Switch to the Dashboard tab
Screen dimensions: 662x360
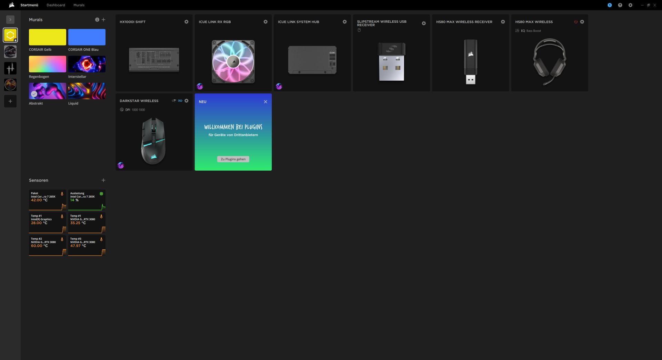[56, 5]
